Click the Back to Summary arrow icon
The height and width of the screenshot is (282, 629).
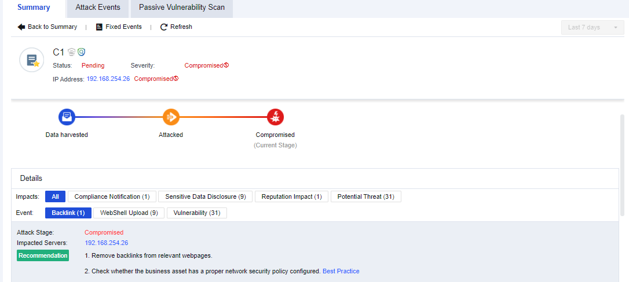click(x=21, y=27)
